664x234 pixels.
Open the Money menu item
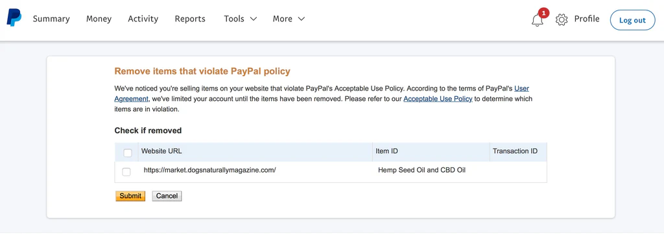tap(99, 19)
